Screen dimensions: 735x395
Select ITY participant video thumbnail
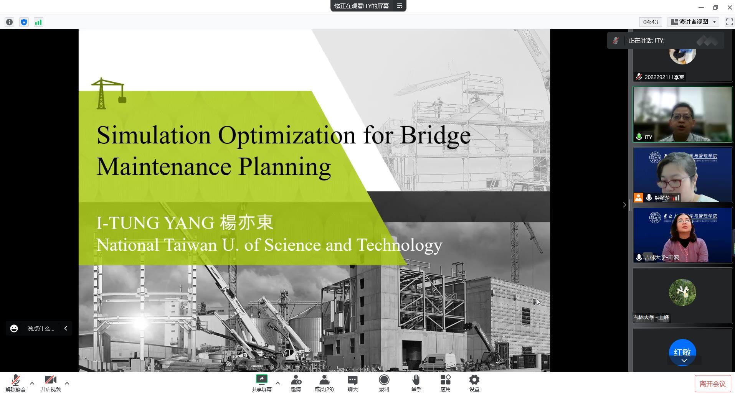click(682, 114)
